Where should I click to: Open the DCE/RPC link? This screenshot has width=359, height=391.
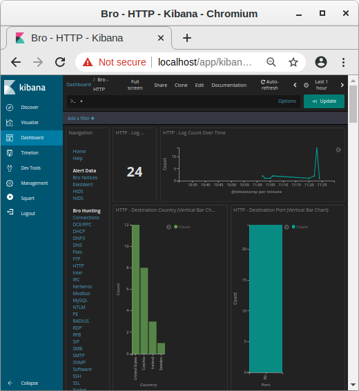[x=82, y=224]
